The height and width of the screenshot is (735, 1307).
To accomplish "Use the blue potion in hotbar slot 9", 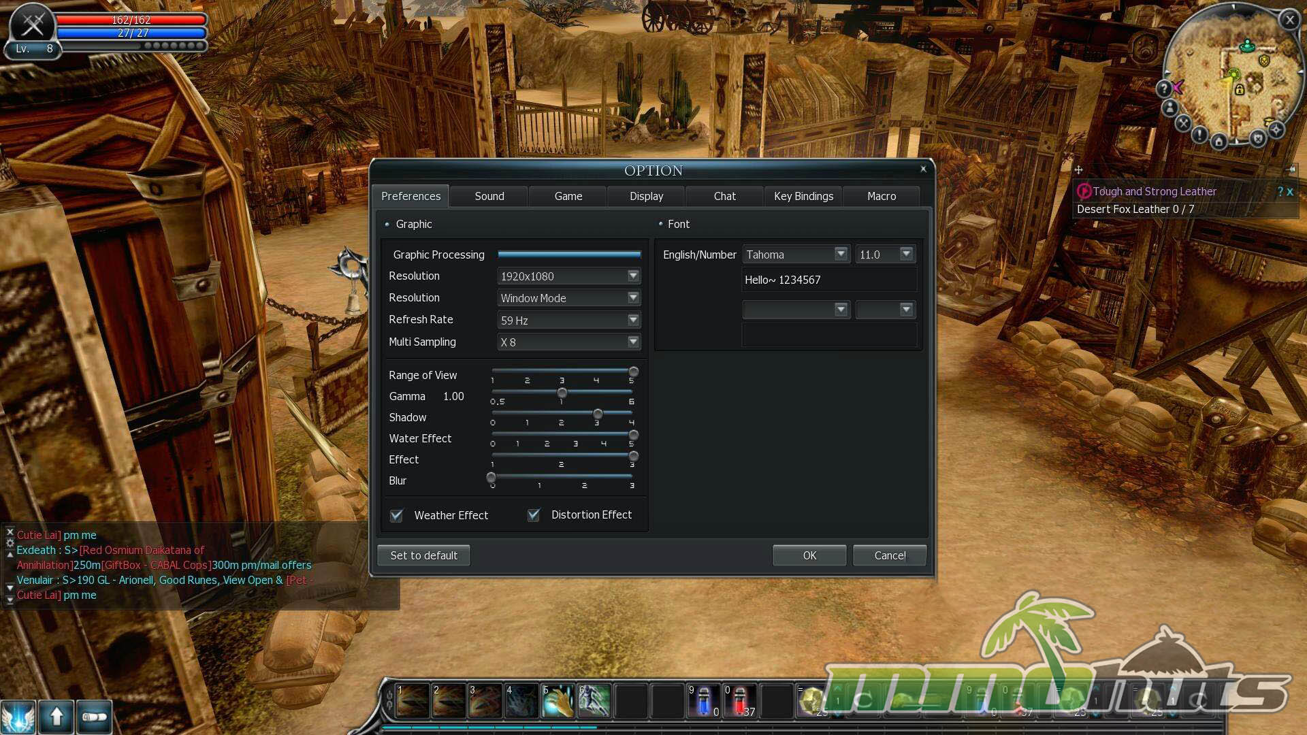I will point(704,701).
